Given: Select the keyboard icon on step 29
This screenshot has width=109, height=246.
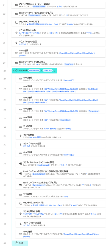Looking at the screenshot, I should click(x=20, y=79).
